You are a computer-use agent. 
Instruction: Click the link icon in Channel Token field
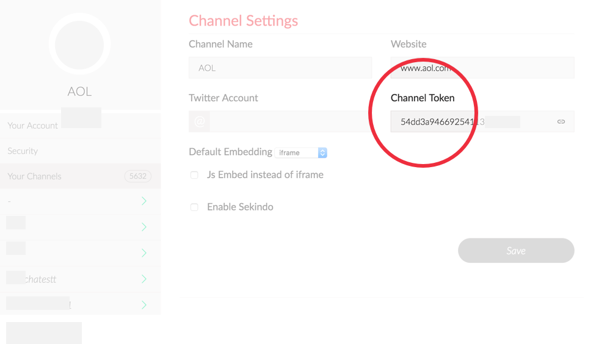[561, 122]
